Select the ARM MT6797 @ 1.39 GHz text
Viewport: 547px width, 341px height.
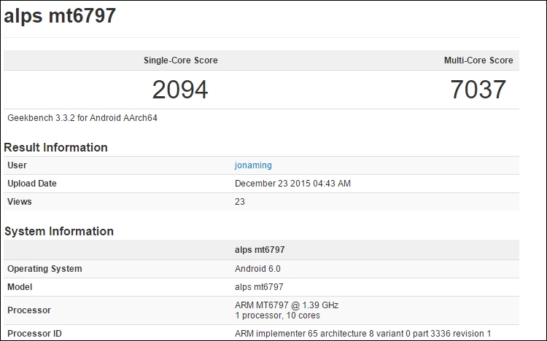click(287, 305)
